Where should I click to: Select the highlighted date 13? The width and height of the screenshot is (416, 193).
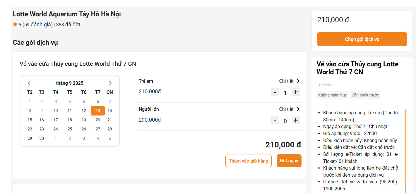tap(98, 111)
